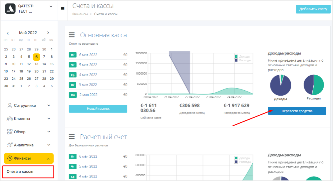Viewport: 333px width, 181px height.
Task: Click the €306 598 income value
Action: [x=189, y=105]
